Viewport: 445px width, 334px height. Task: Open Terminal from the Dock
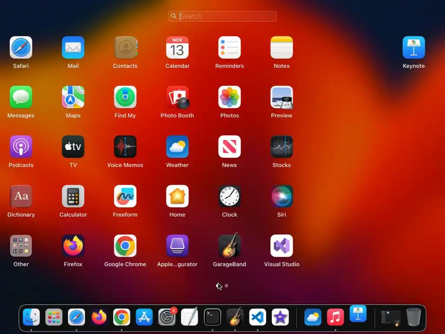click(x=212, y=317)
